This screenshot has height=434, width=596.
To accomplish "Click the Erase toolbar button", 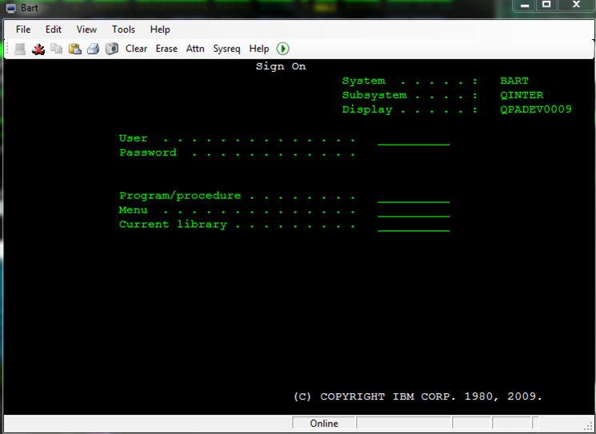I will pos(166,49).
